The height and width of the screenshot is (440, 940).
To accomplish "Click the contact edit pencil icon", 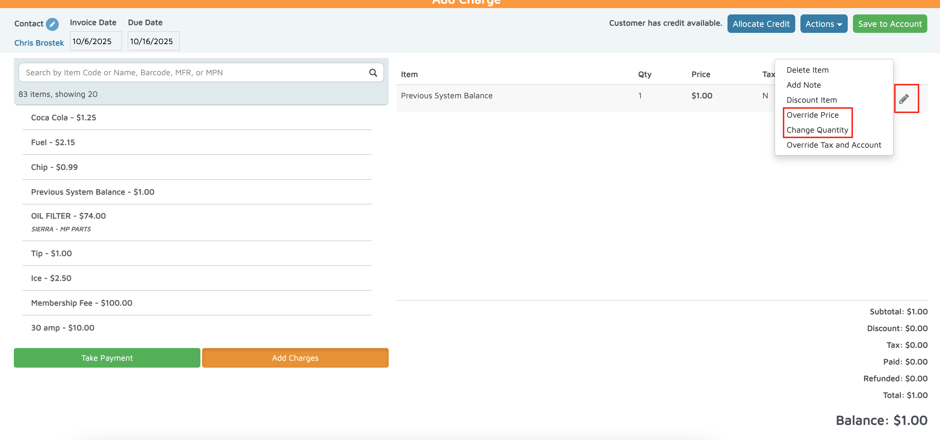I will tap(52, 24).
